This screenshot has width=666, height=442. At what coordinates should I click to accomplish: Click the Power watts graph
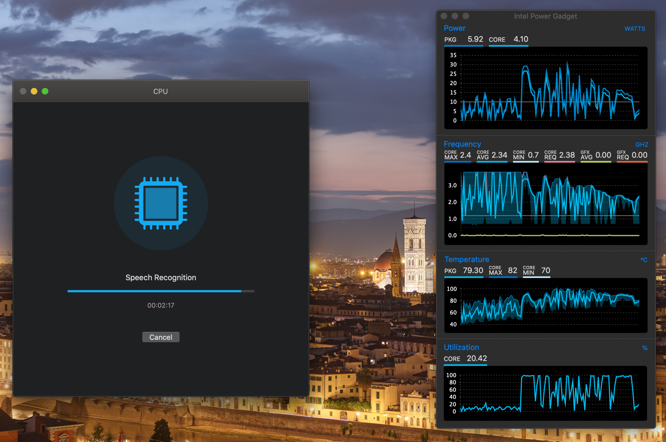[545, 88]
